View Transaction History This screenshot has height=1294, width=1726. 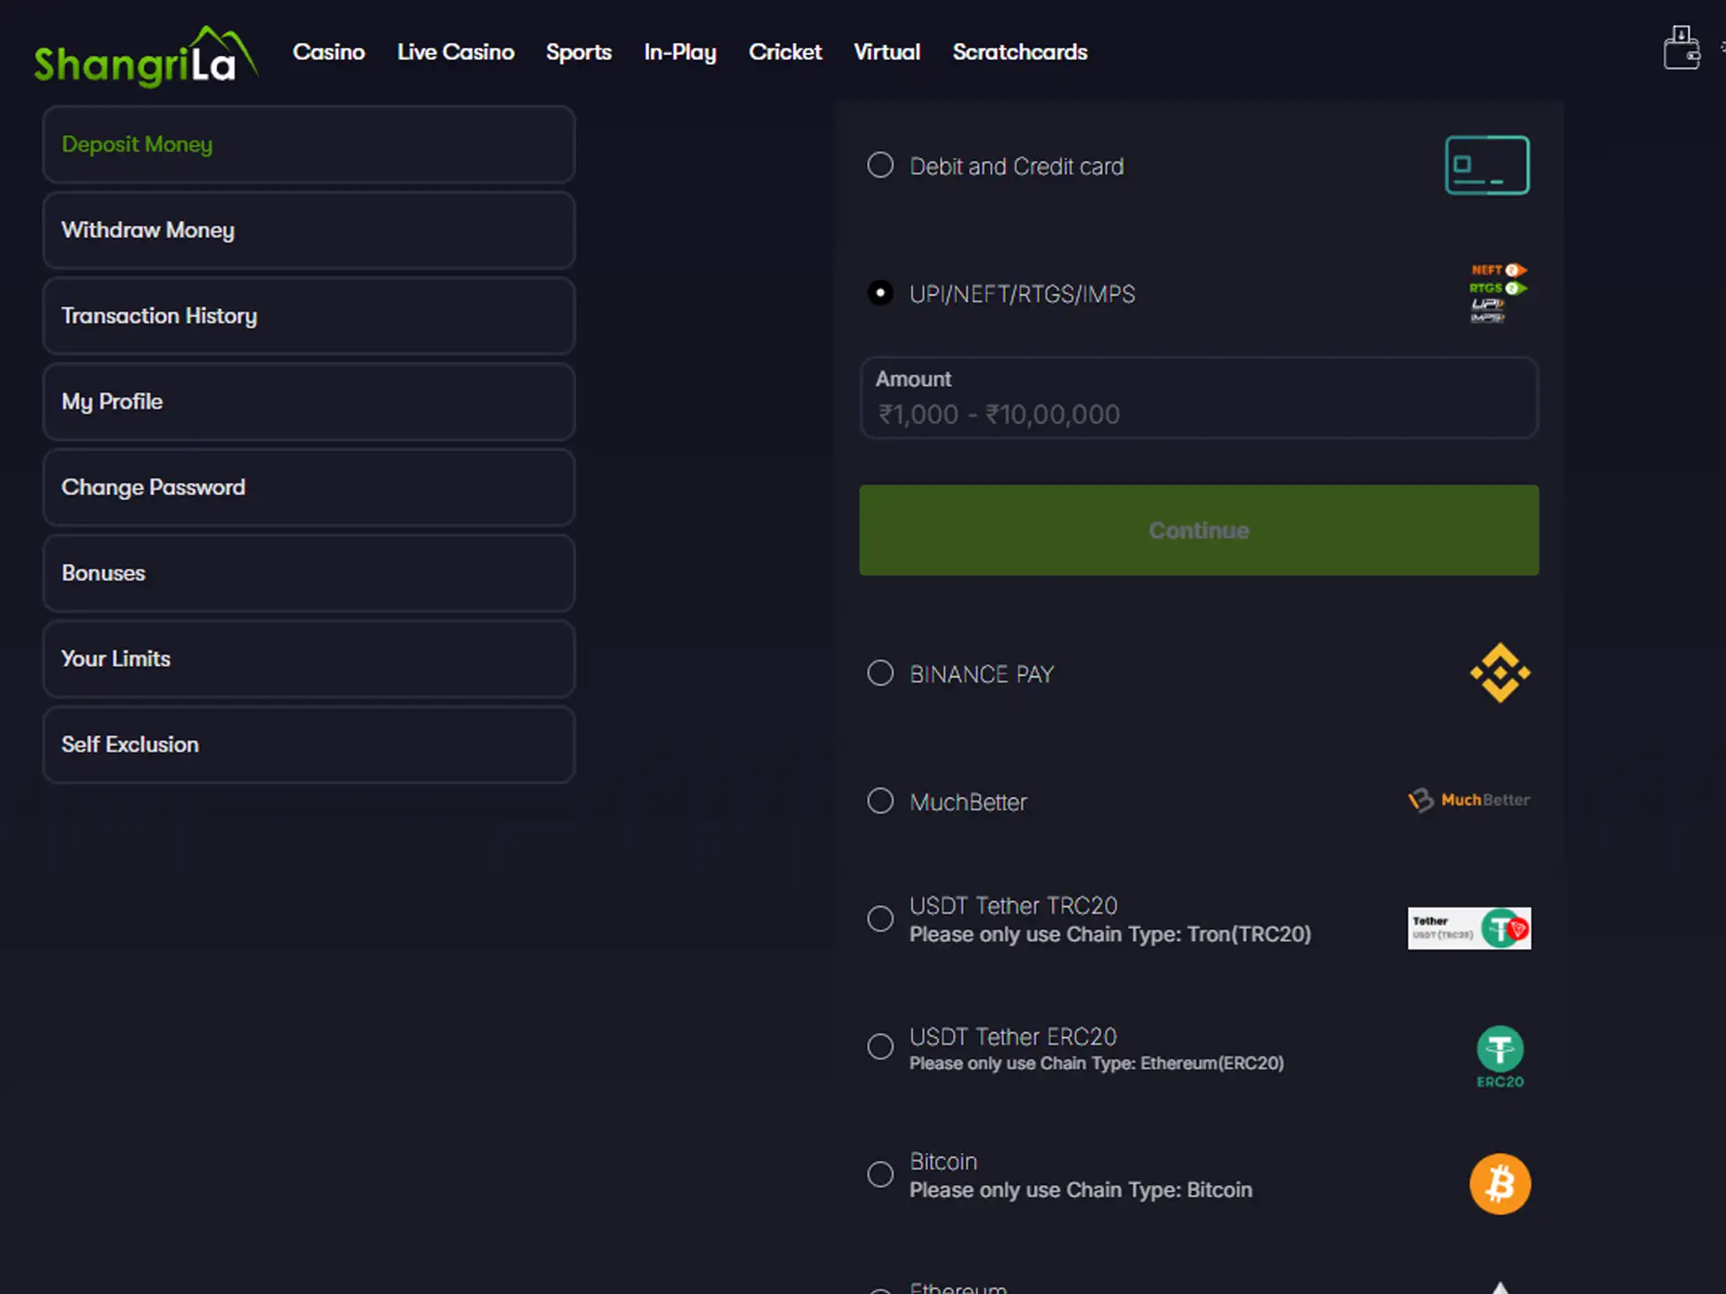309,316
